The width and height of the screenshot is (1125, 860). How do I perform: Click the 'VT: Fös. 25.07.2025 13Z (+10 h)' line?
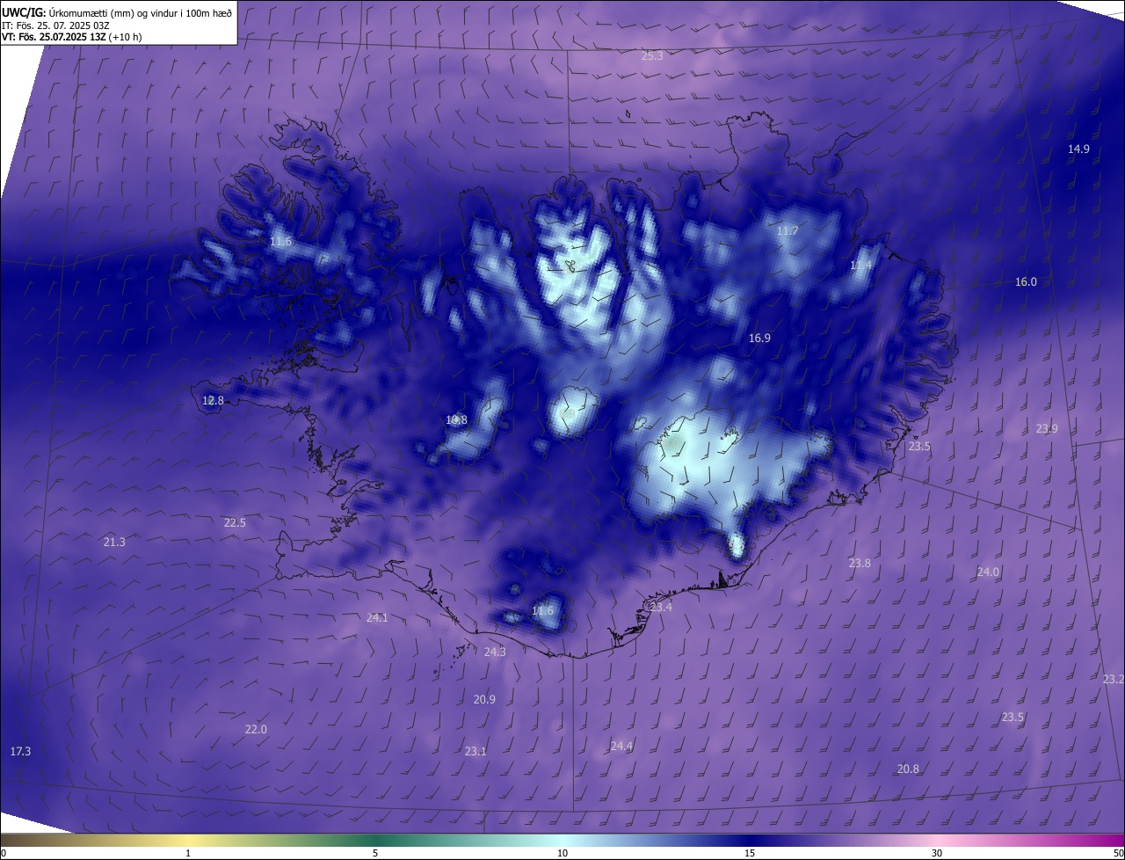[x=72, y=37]
